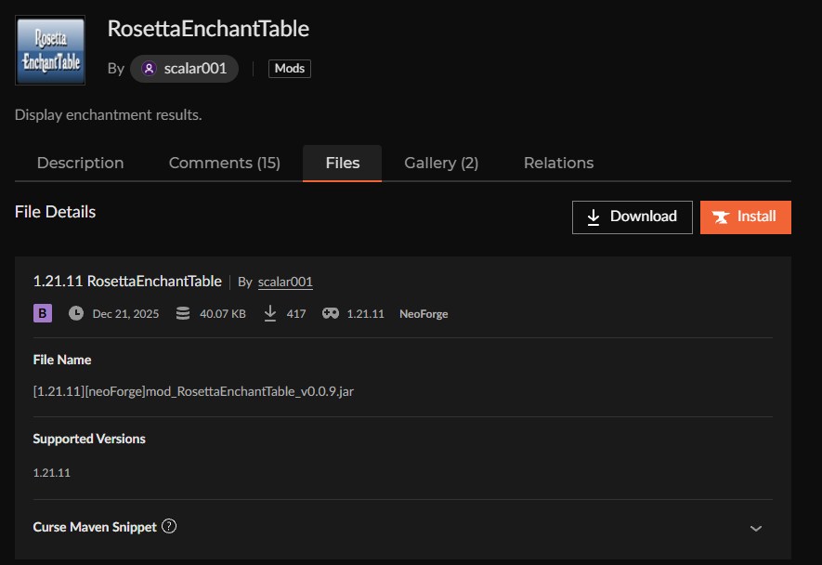This screenshot has width=822, height=565.
Task: Click the game controller version icon
Action: [330, 314]
